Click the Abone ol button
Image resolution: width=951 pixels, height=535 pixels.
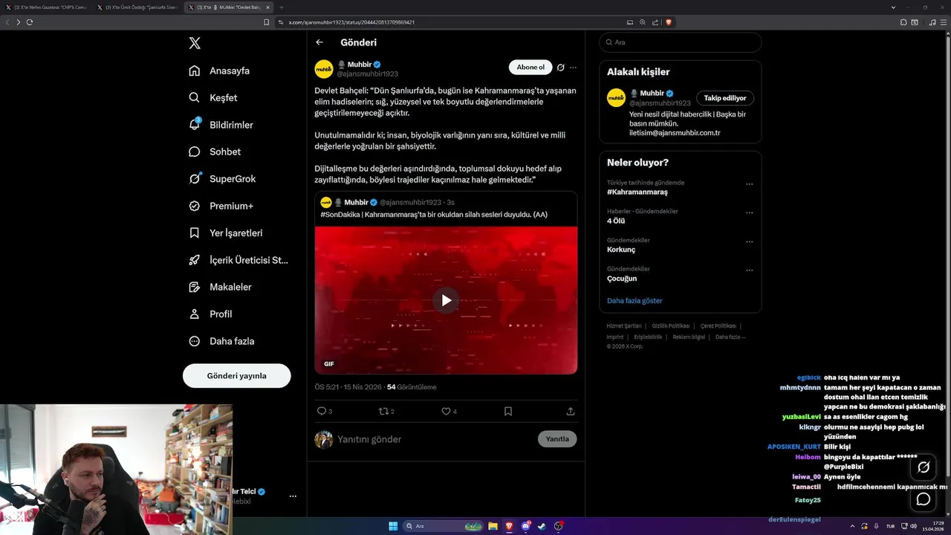[x=530, y=68]
